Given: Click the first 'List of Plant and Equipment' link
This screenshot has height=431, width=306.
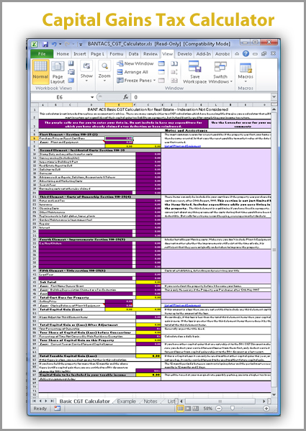Looking at the screenshot, I should pos(183,146).
